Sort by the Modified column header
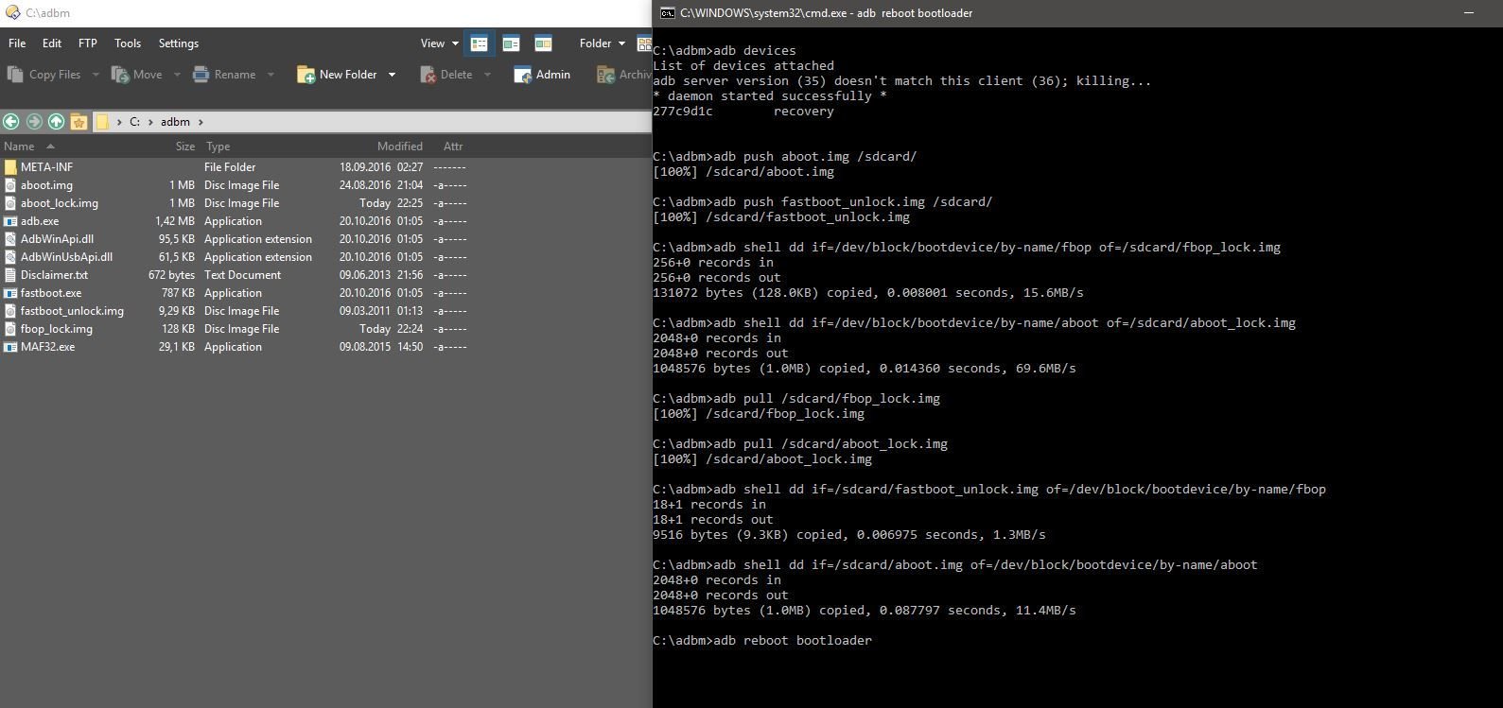The height and width of the screenshot is (708, 1503). 400,147
